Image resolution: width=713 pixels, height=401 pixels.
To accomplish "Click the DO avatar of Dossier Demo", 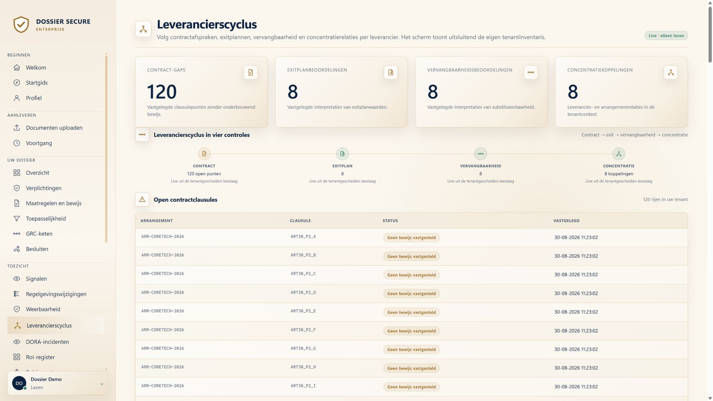I will (x=19, y=383).
